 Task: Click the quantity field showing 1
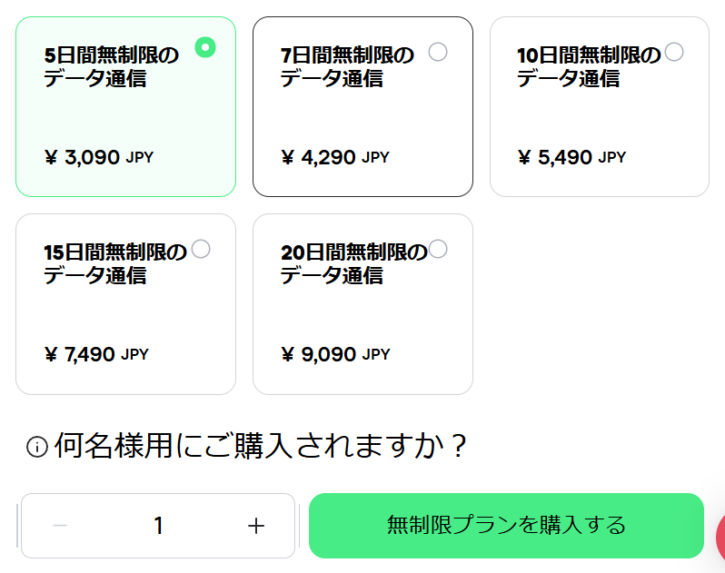point(159,526)
